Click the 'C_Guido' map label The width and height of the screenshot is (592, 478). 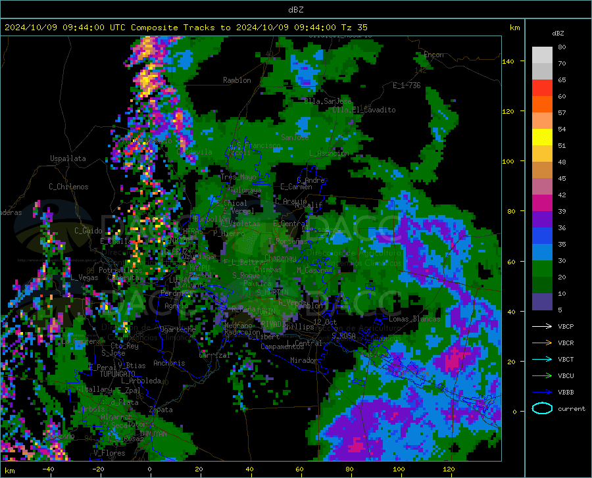click(x=88, y=231)
